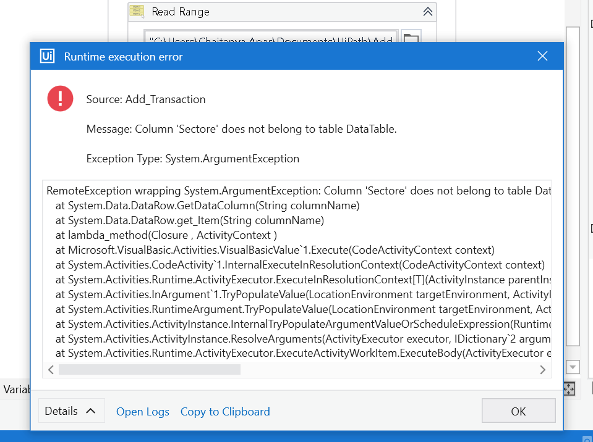Click the fit-to-screen icon in designer
Screen dimensions: 593x442
click(570, 389)
